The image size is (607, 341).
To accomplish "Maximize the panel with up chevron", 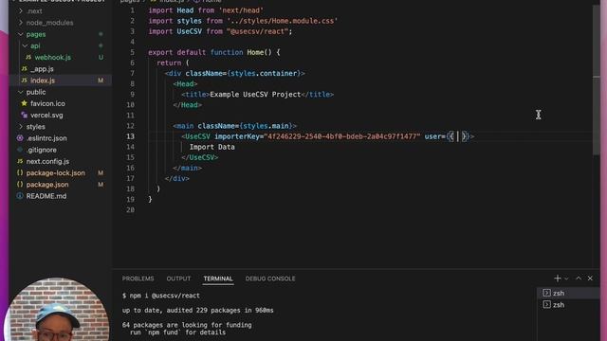I will pos(579,278).
